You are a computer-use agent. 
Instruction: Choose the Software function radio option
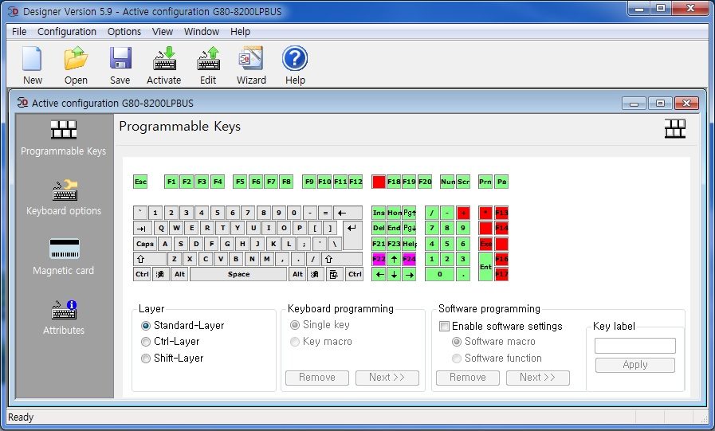click(x=457, y=359)
